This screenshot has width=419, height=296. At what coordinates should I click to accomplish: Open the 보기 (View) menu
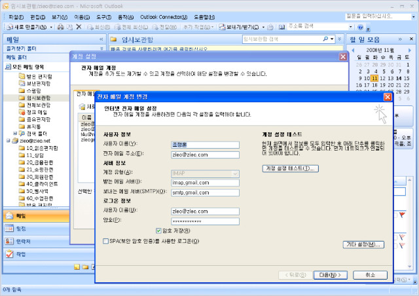60,17
